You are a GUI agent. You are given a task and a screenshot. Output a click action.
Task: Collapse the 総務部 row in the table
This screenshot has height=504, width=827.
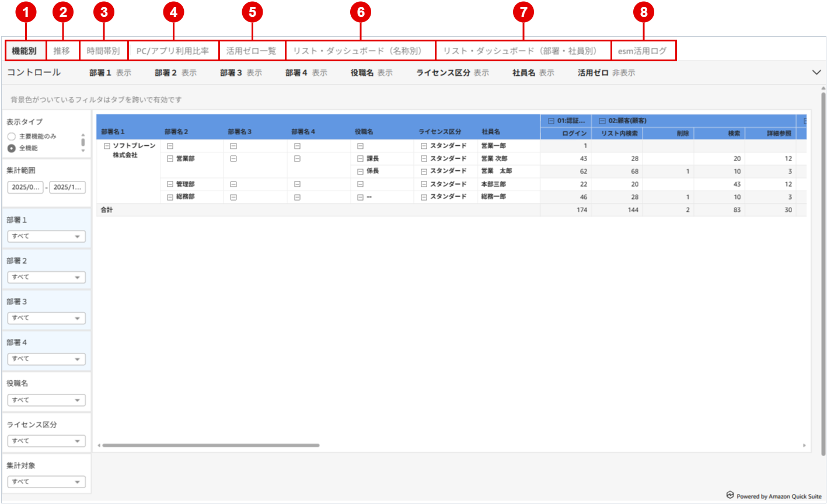point(170,197)
